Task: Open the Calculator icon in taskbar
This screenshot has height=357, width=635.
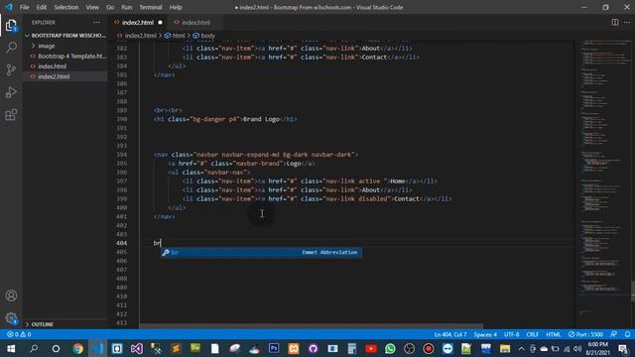Action: click(x=351, y=348)
